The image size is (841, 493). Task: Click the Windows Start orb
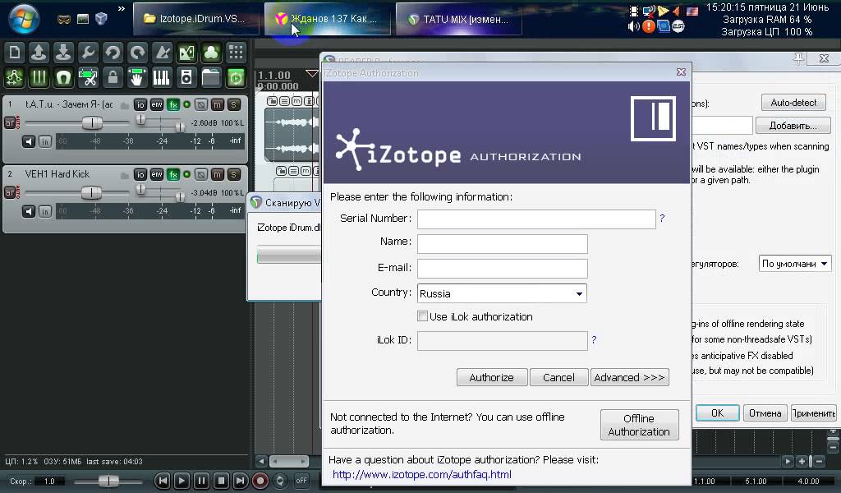pos(24,18)
